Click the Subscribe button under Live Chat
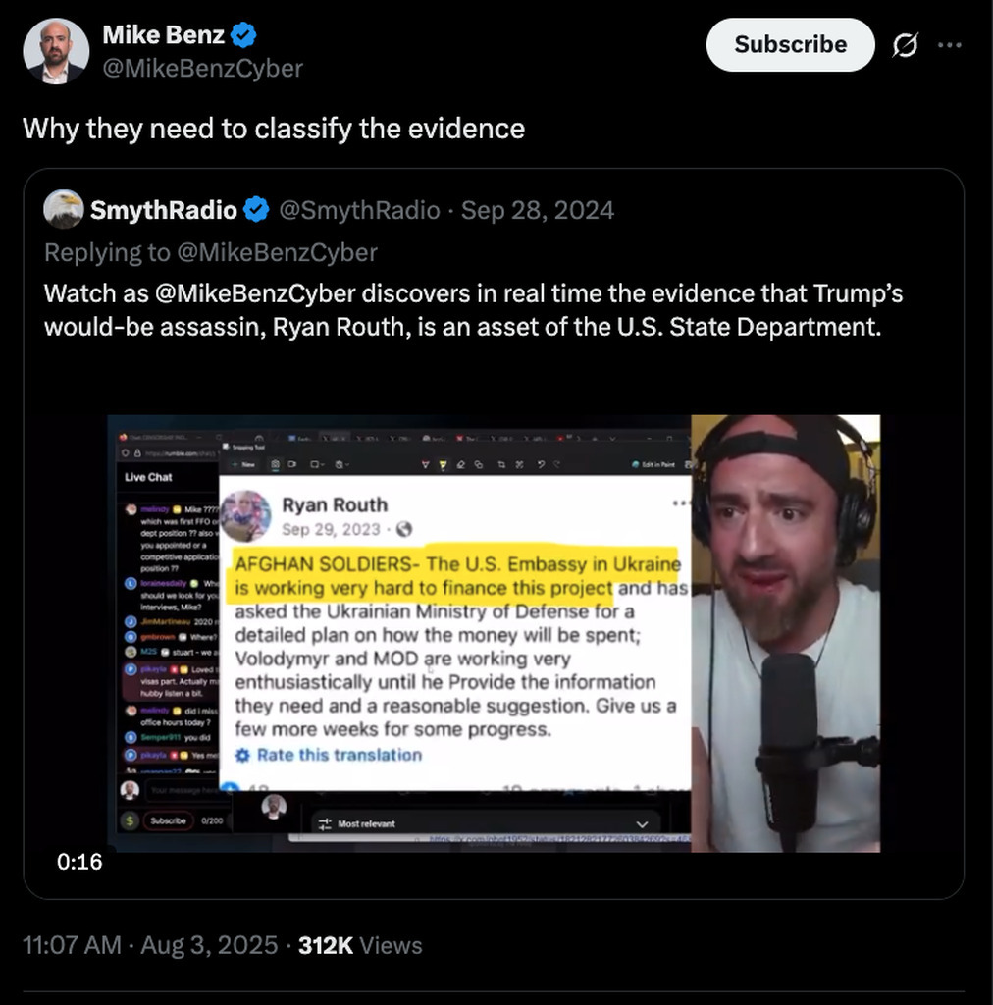This screenshot has width=993, height=1005. 167,820
